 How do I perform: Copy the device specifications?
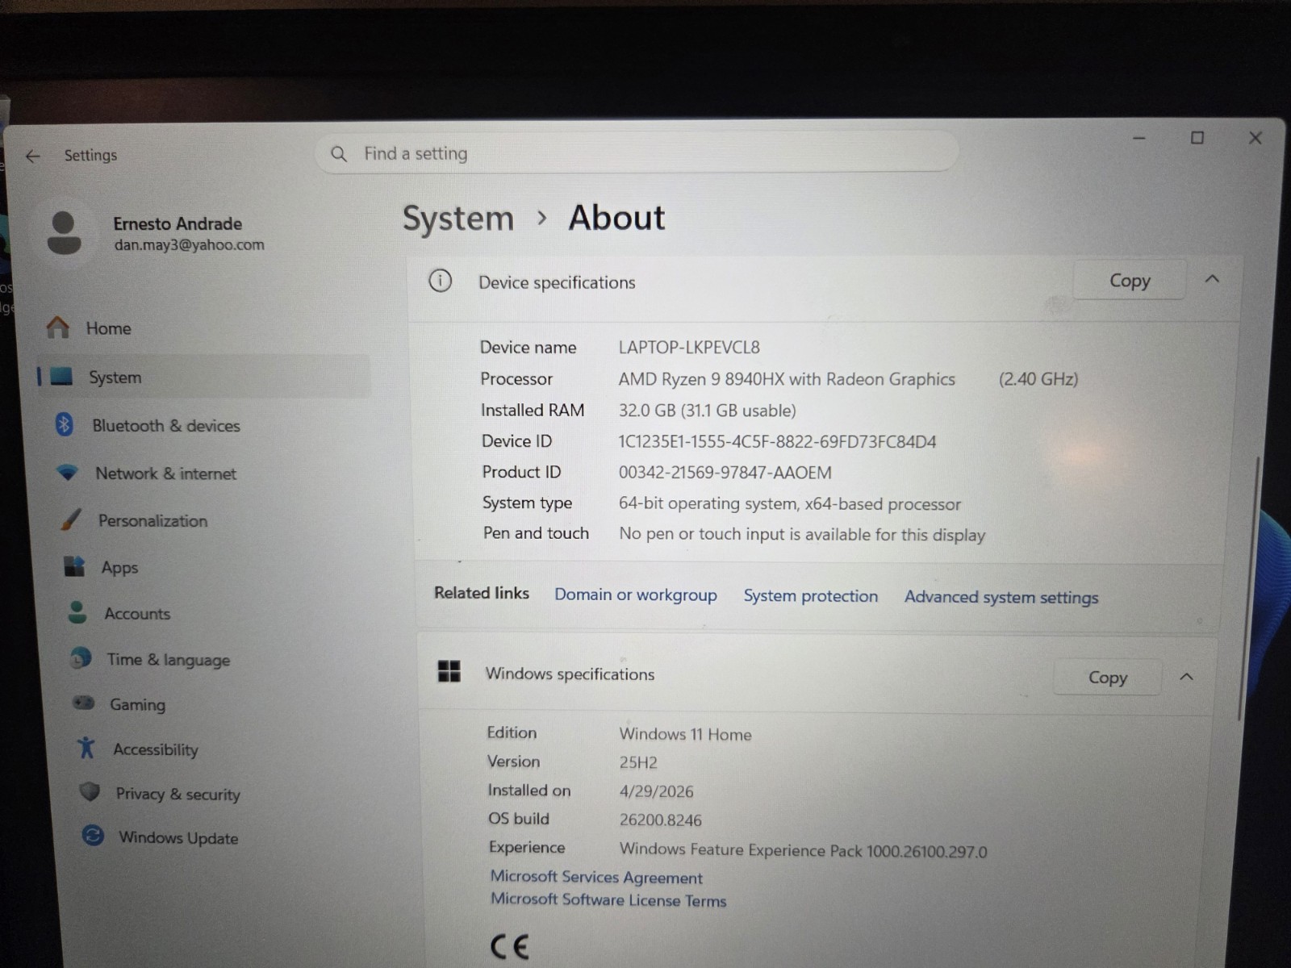(1130, 280)
